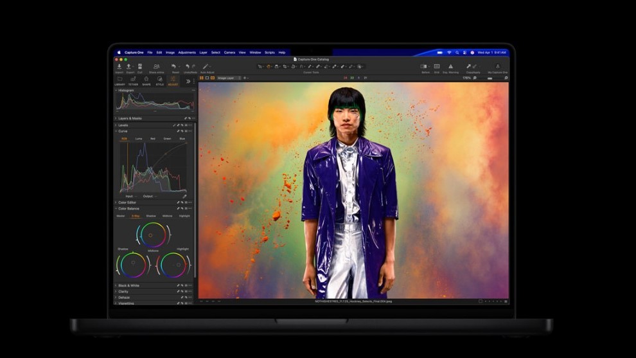The image size is (636, 358).
Task: Click the zoom-in magnifier right of slider
Action: [506, 78]
